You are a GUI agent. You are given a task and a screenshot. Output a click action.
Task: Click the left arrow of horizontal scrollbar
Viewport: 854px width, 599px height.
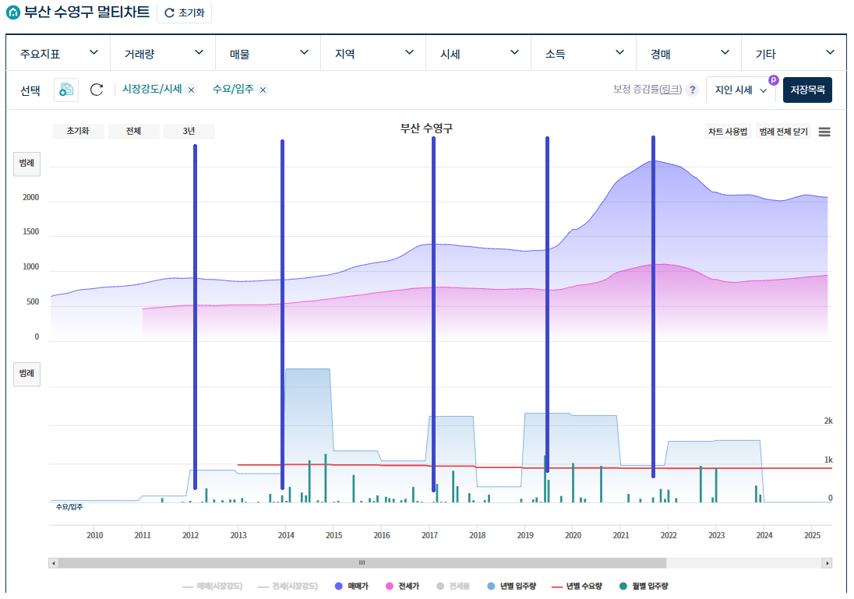point(53,563)
